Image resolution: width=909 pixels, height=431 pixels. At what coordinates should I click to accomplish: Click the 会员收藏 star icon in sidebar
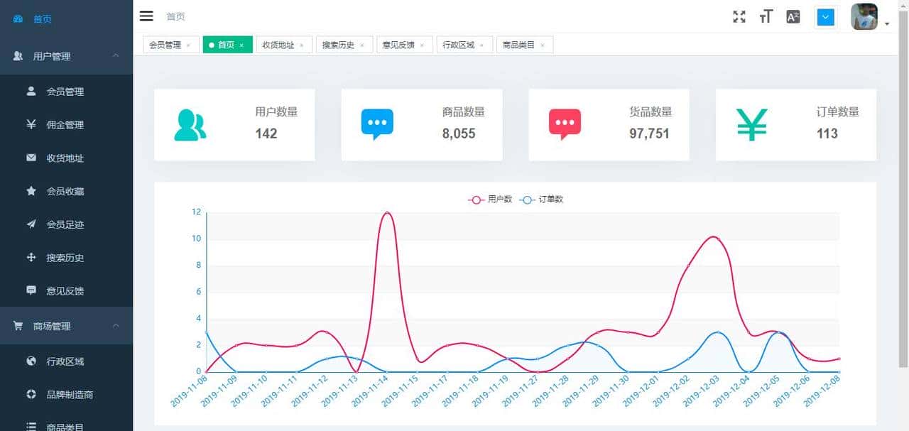click(28, 191)
